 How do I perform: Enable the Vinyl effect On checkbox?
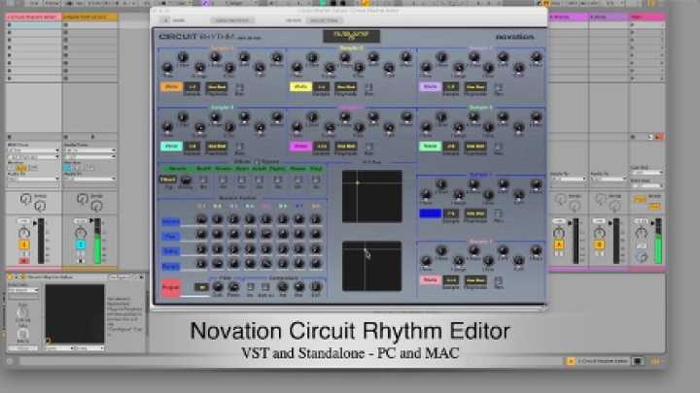[x=316, y=180]
